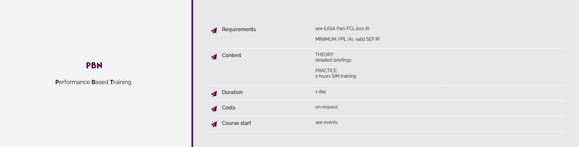This screenshot has height=147, width=579.
Task: Select the Costs row label
Action: (x=228, y=108)
